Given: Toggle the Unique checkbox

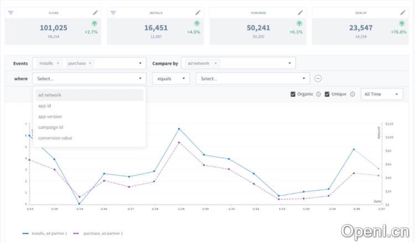Looking at the screenshot, I should [327, 94].
